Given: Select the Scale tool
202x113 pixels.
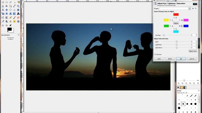Looking at the screenshot, I should click(x=3, y=14).
